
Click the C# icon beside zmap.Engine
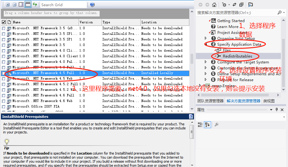(208, 86)
